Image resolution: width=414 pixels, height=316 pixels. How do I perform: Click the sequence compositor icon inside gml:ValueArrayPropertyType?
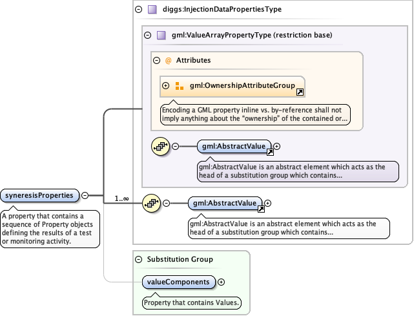pyautogui.click(x=160, y=147)
